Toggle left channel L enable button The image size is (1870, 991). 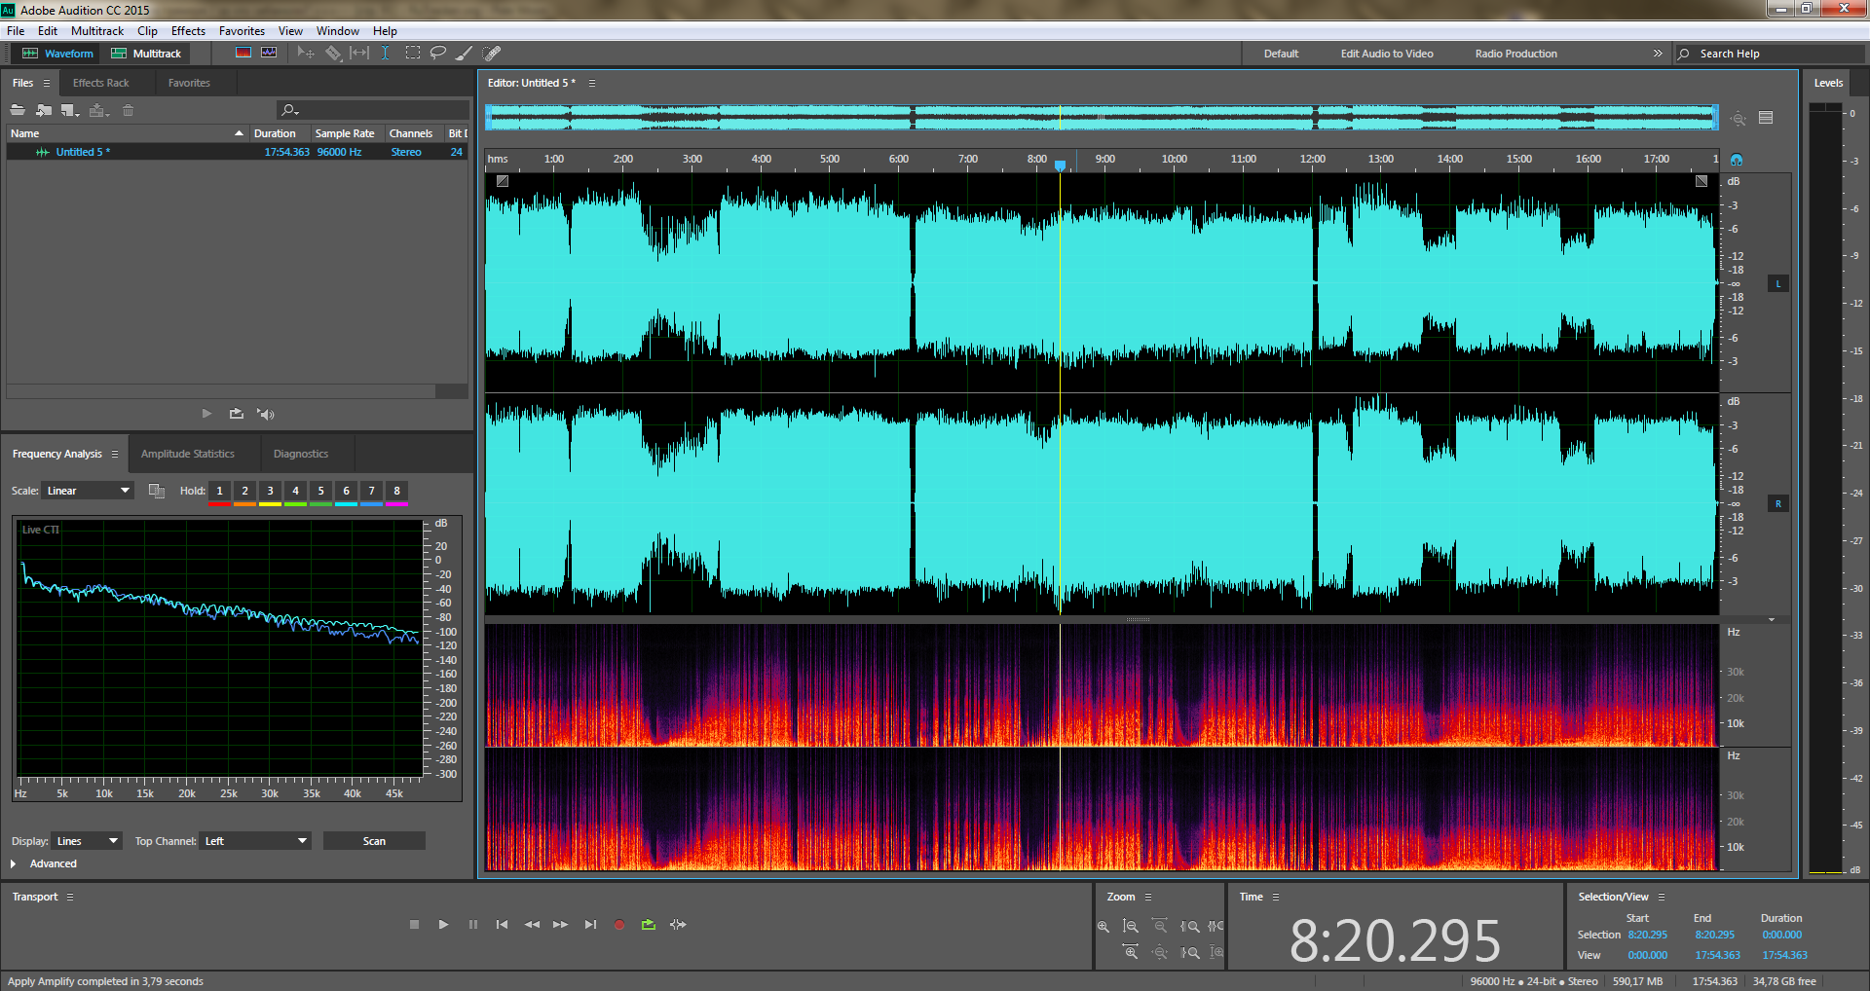point(1777,284)
